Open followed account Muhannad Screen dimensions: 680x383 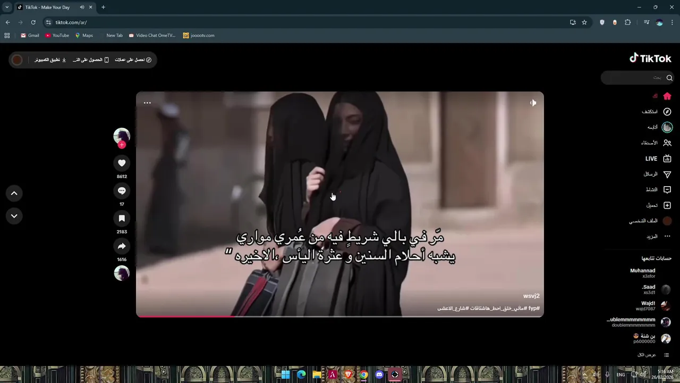tap(650, 273)
